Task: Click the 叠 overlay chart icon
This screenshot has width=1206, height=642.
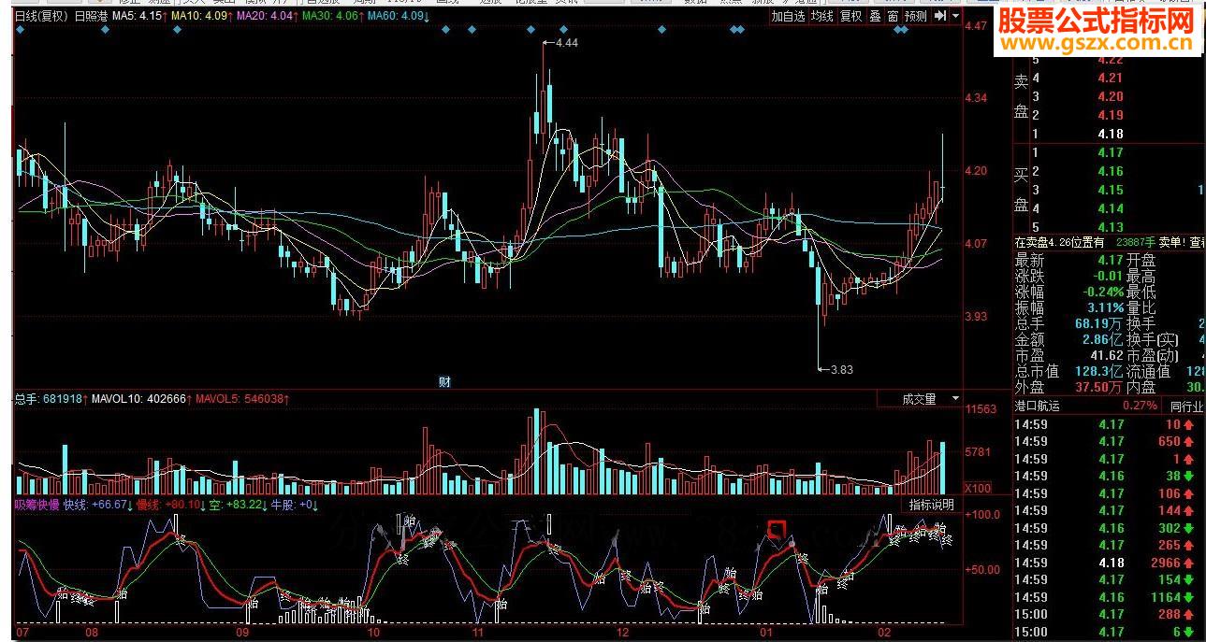Action: click(x=876, y=16)
